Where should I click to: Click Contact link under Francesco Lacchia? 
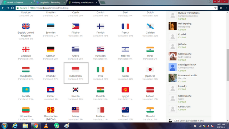[182, 81]
